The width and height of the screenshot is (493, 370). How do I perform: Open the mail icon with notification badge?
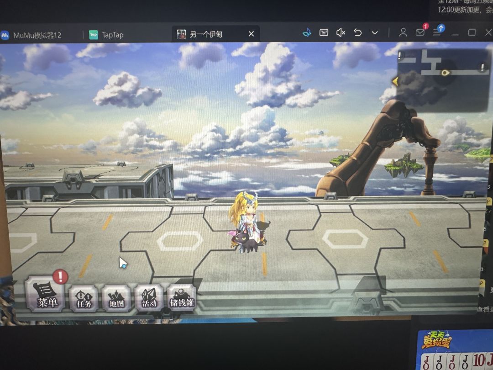(x=421, y=31)
